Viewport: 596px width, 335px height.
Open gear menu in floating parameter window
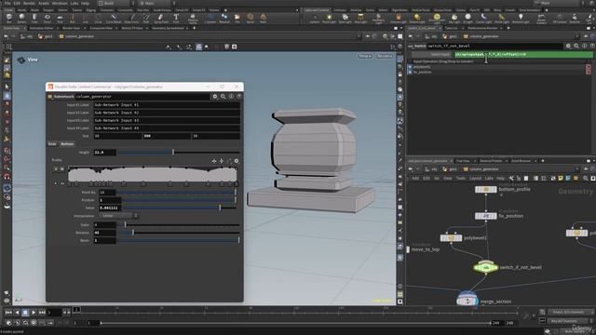click(x=215, y=97)
